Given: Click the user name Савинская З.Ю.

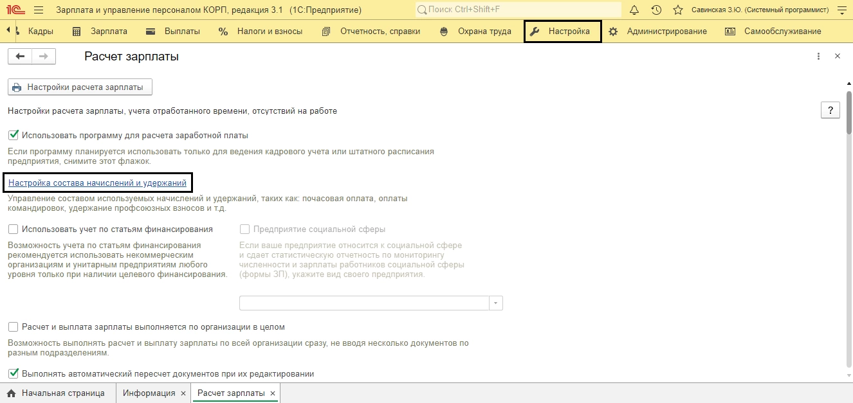Looking at the screenshot, I should tap(760, 10).
